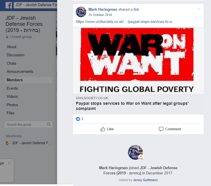Click the search magnifier icon in group search
The height and width of the screenshot is (186, 211).
click(x=49, y=124)
